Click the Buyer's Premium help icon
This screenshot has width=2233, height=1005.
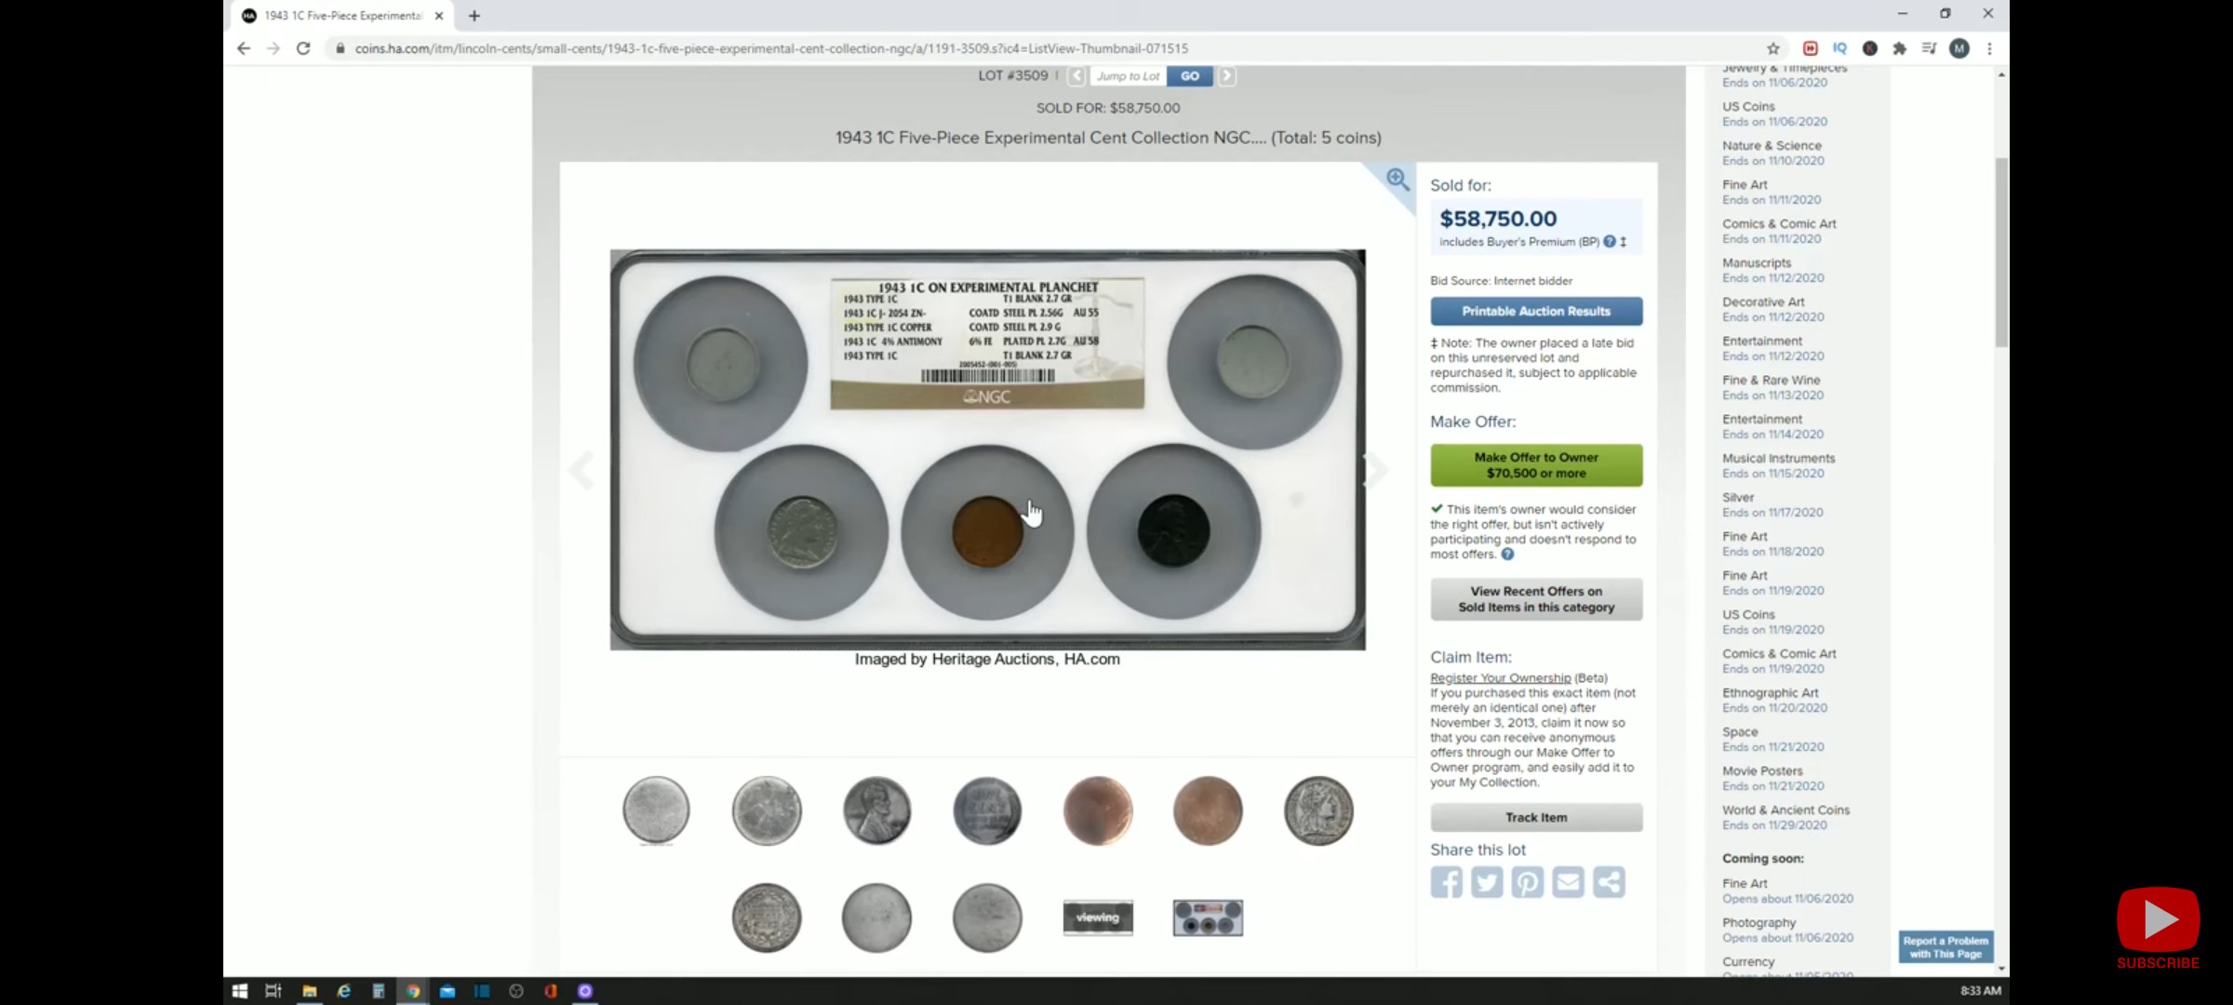click(1610, 242)
